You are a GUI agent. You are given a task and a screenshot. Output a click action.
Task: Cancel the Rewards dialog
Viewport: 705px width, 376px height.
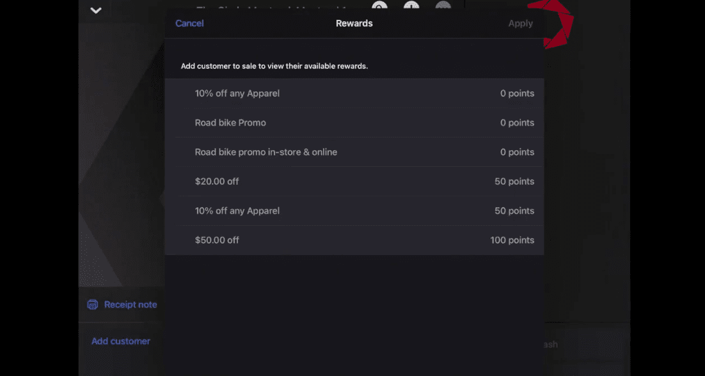coord(189,23)
